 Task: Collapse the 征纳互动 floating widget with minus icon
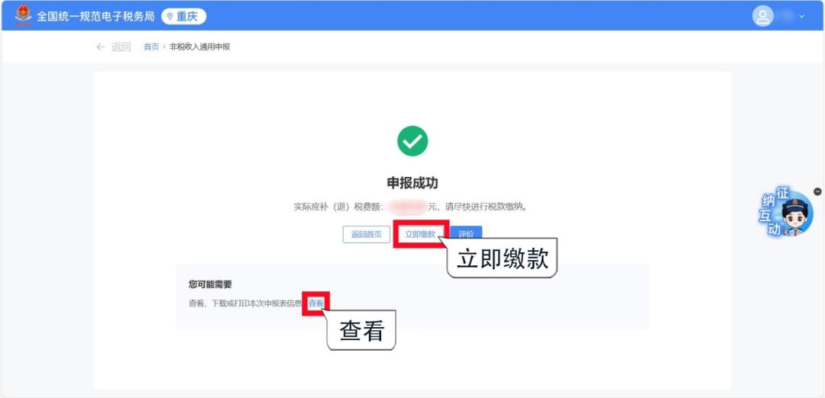[817, 191]
